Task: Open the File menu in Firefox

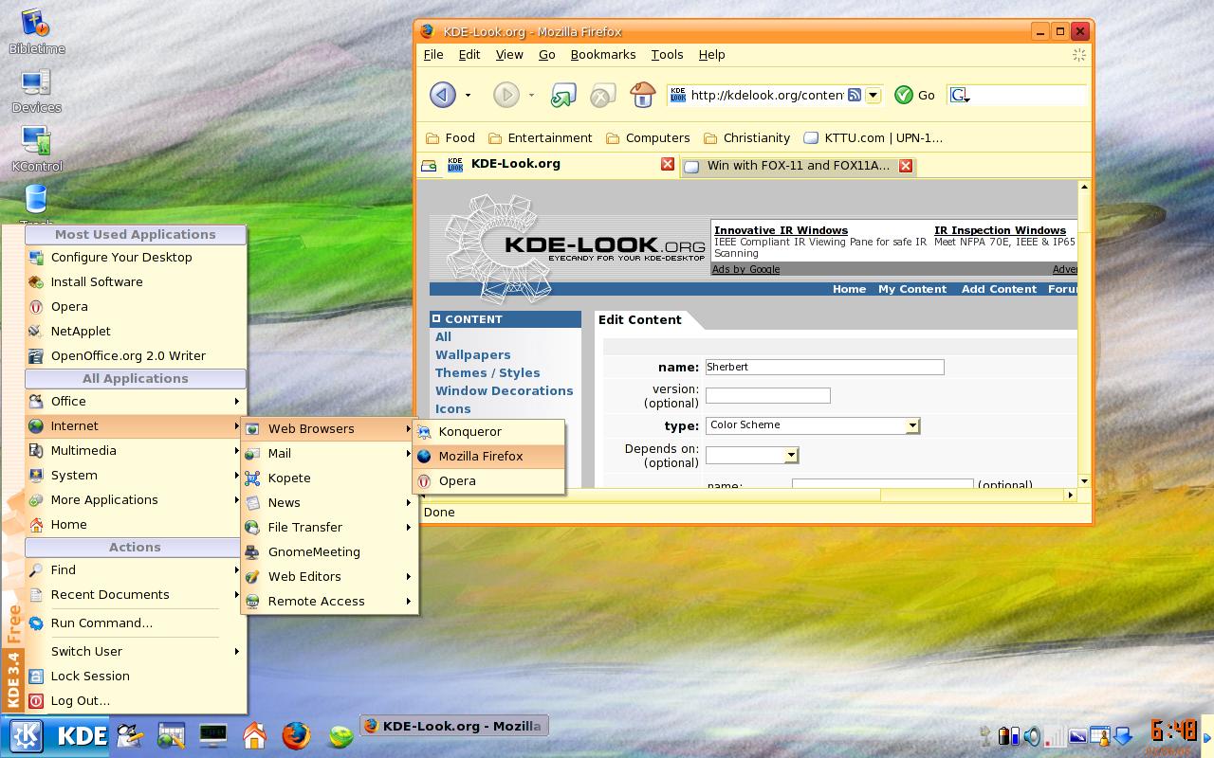Action: pyautogui.click(x=433, y=55)
